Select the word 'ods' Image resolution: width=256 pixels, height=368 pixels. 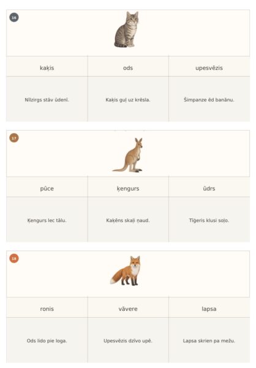click(128, 68)
